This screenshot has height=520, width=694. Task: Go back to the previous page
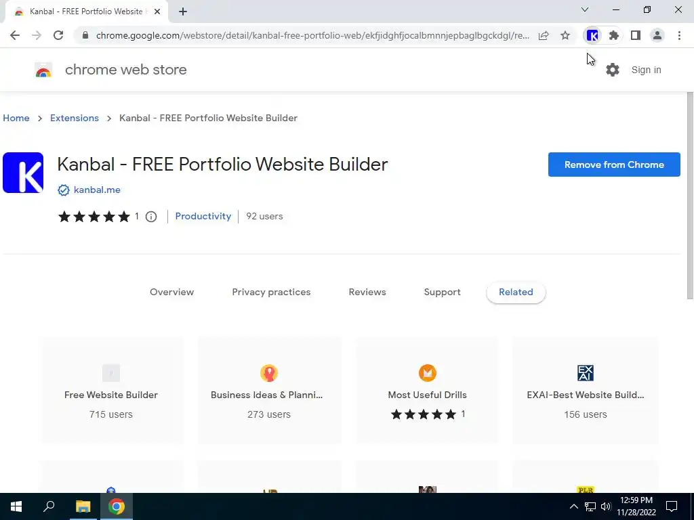pyautogui.click(x=15, y=35)
